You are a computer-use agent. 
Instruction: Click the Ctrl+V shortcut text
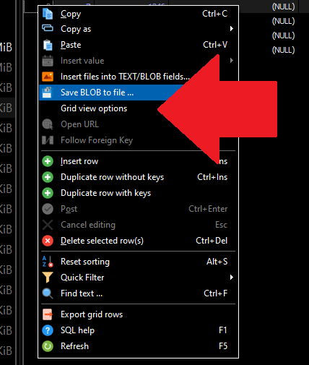[x=215, y=45]
